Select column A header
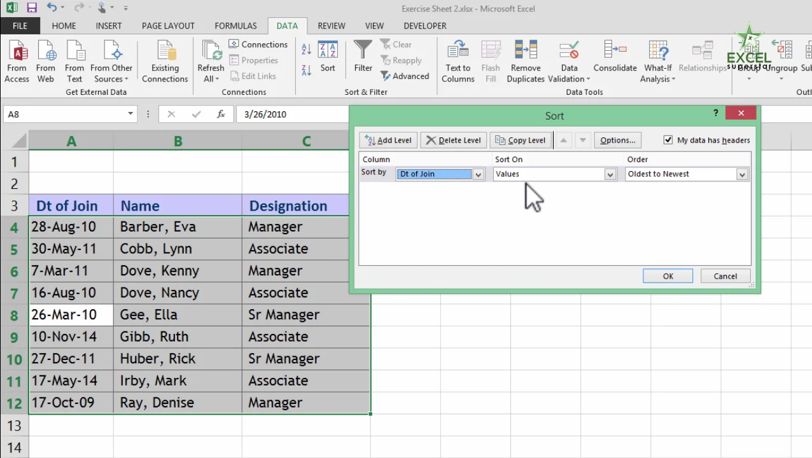812x458 pixels. click(71, 141)
